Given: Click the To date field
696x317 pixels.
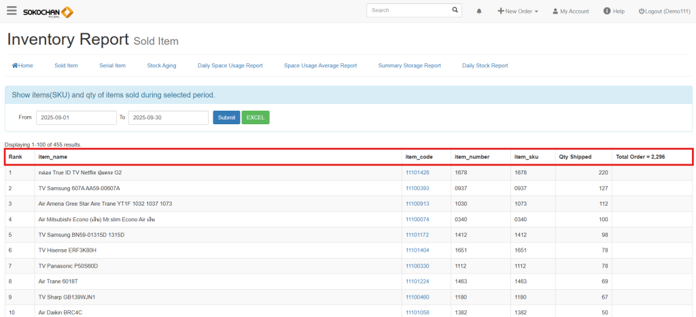Looking at the screenshot, I should (168, 117).
